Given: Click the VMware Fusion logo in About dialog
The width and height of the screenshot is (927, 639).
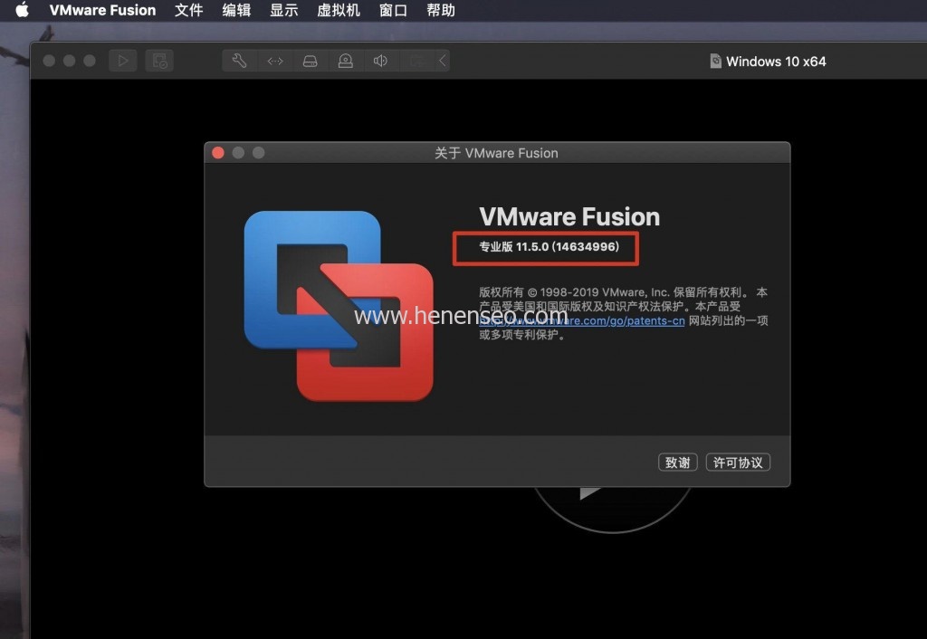Looking at the screenshot, I should click(339, 306).
